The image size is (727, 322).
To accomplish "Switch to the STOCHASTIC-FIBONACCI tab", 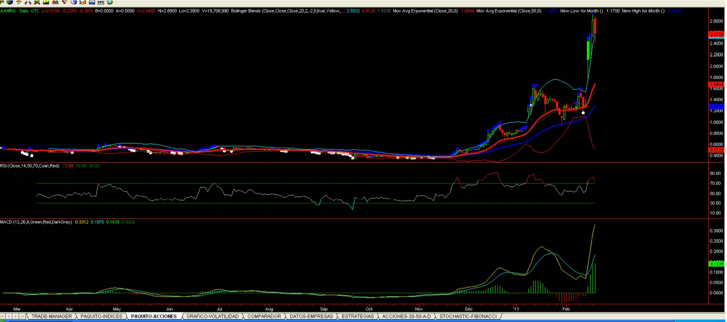I will coord(468,316).
